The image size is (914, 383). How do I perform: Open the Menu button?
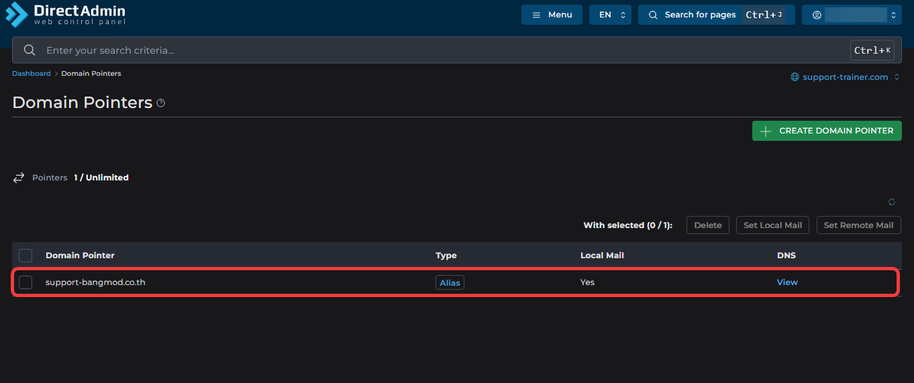[552, 15]
